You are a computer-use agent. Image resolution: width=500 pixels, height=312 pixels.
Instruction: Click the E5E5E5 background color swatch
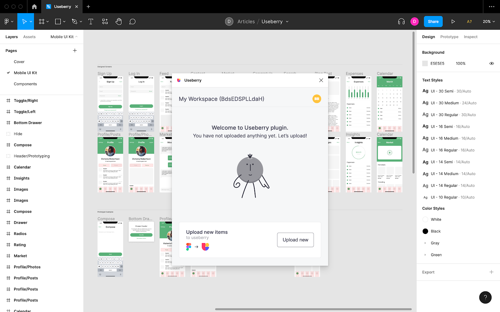click(425, 63)
